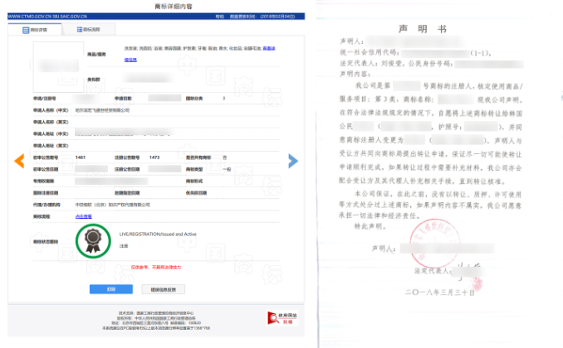Click the green registered ribbon badge icon
This screenshot has height=348, width=563.
tap(93, 241)
